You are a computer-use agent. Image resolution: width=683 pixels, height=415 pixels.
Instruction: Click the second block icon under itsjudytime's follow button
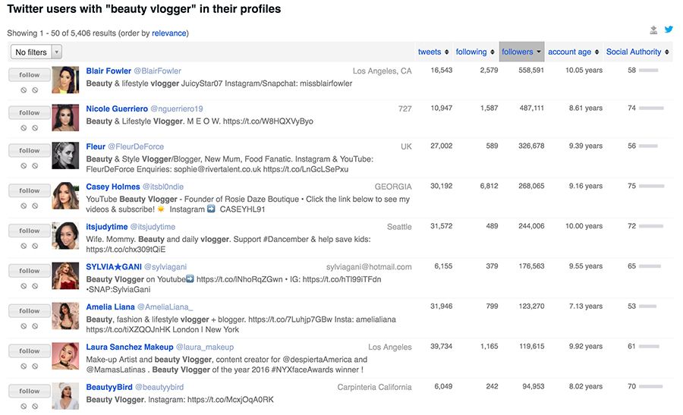click(35, 247)
